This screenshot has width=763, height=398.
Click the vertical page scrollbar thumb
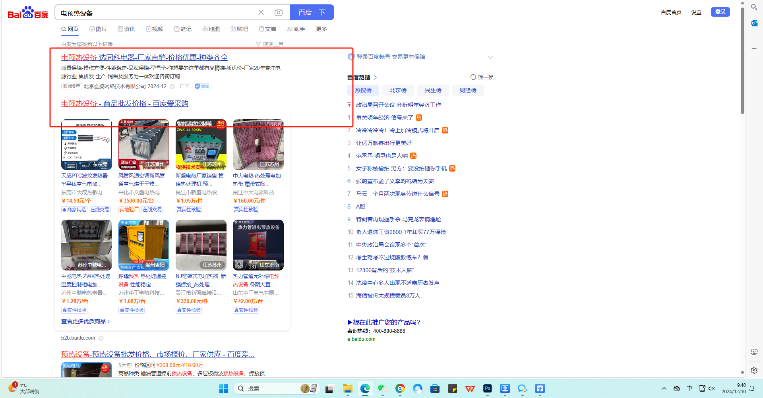(x=742, y=60)
